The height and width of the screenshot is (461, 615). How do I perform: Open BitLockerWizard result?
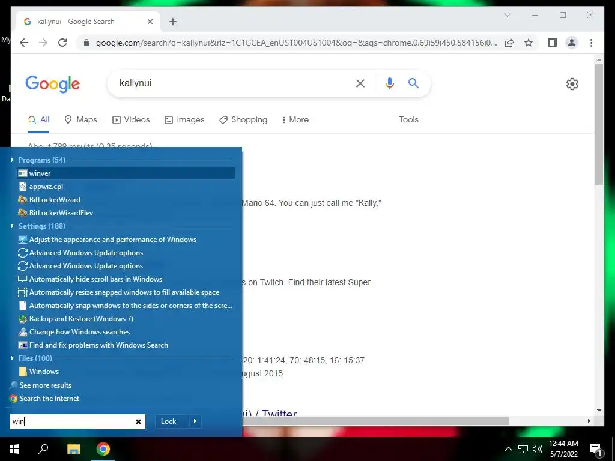(126, 199)
